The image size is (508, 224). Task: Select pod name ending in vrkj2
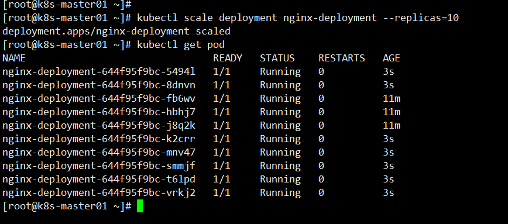(99, 193)
